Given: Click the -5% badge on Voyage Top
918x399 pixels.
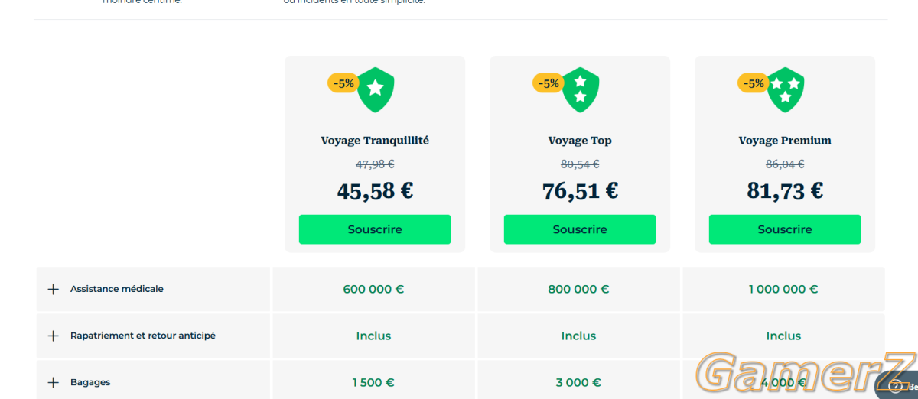Looking at the screenshot, I should coord(549,83).
